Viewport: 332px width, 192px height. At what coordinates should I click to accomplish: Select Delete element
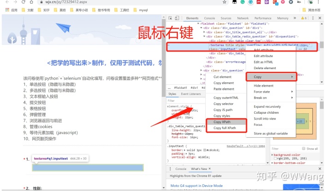[x=271, y=68]
